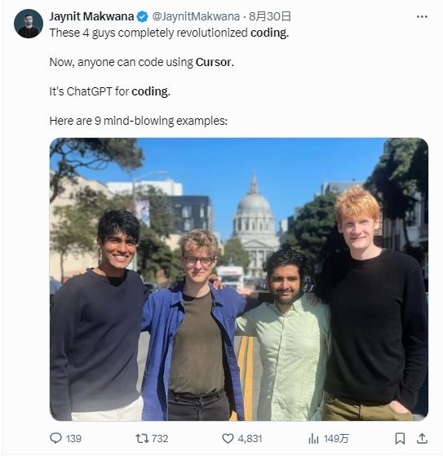This screenshot has width=443, height=456.
Task: Click the share upload icon
Action: tap(422, 438)
